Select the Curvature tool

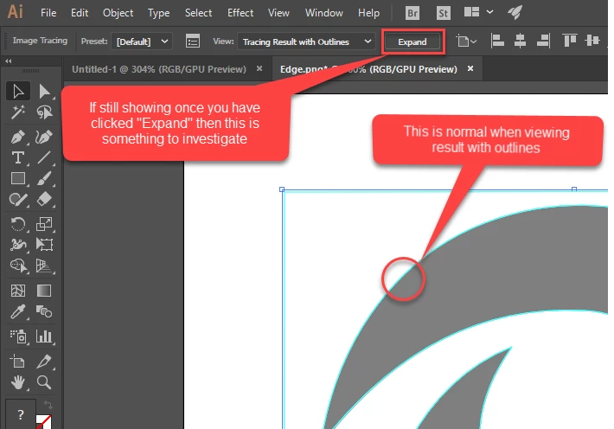(x=44, y=137)
